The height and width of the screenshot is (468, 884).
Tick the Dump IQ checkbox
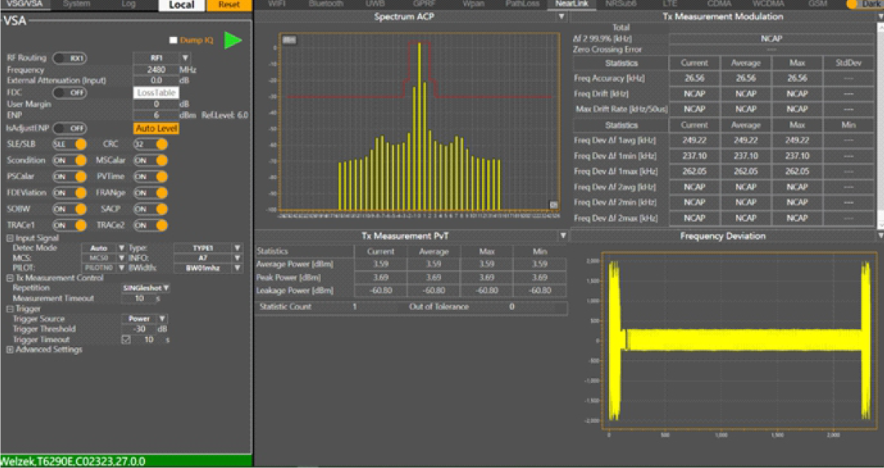click(173, 40)
